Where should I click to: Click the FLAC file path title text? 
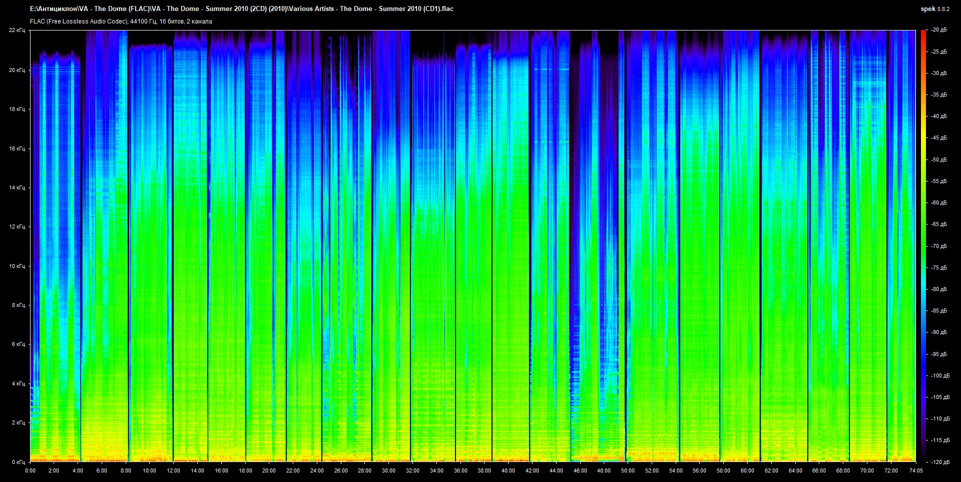[x=242, y=9]
